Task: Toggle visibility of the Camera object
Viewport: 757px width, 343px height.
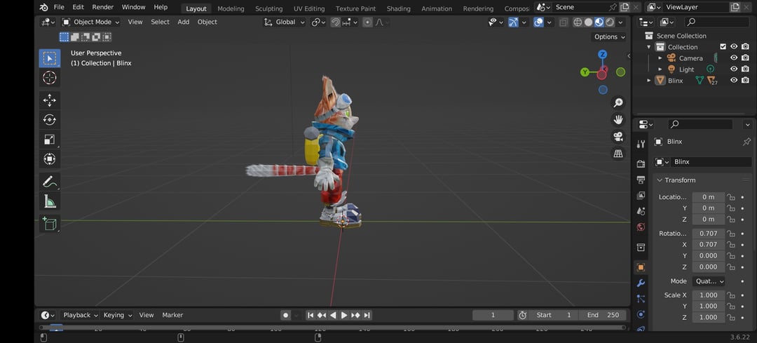Action: (734, 58)
